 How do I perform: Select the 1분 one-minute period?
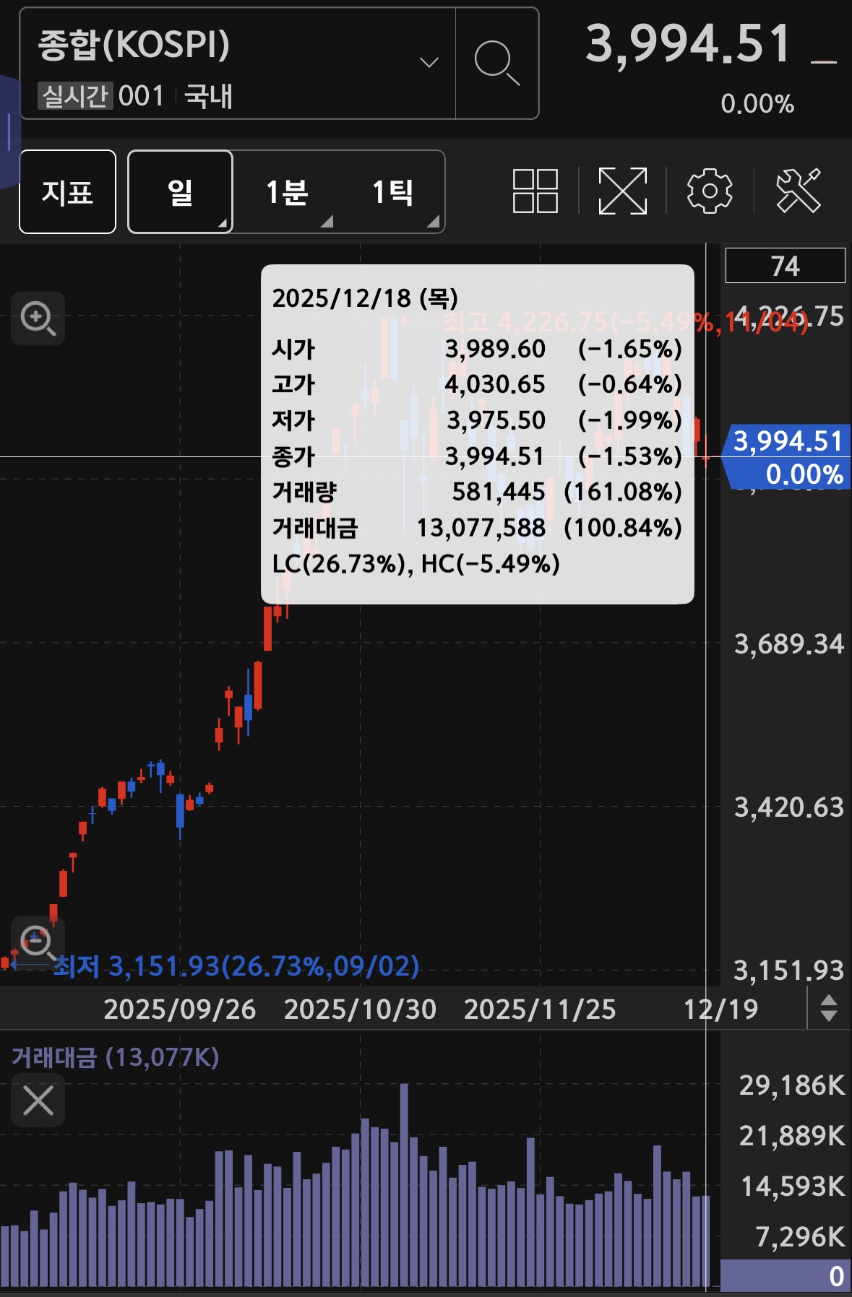click(x=287, y=192)
